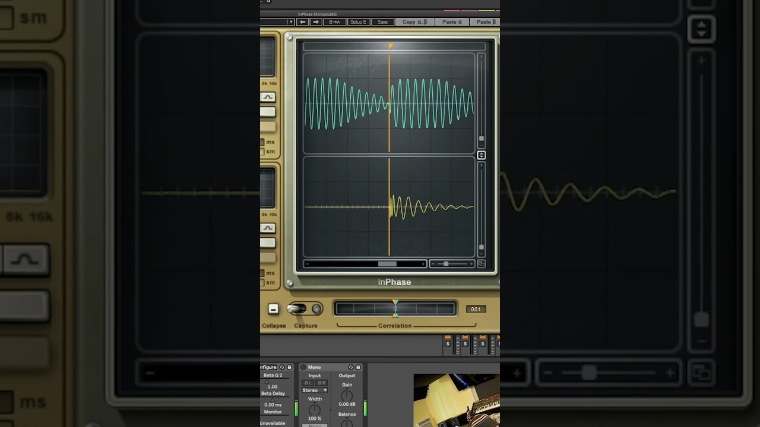Click Paste β button
760x427 pixels.
(485, 22)
